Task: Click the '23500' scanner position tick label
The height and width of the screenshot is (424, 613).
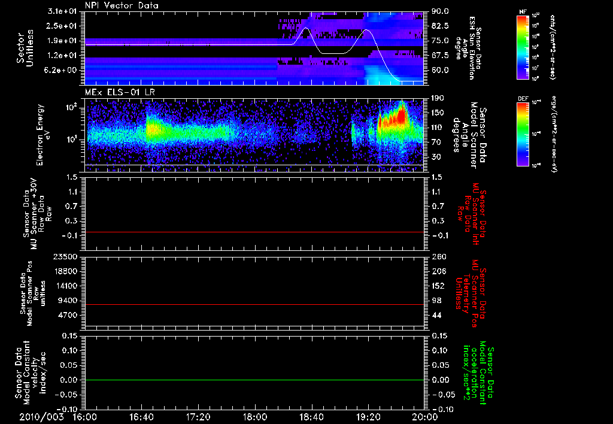Action: coord(66,256)
